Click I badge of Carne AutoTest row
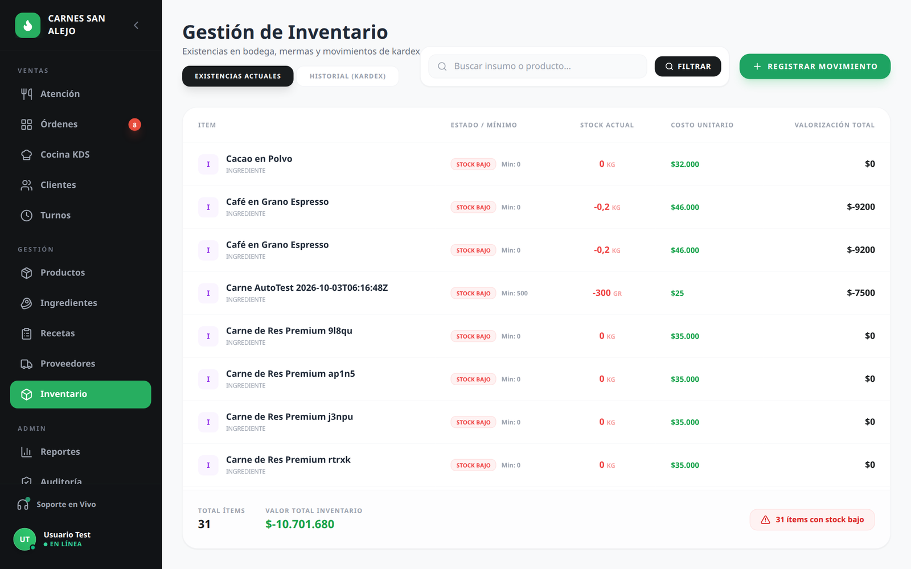This screenshot has width=911, height=569. pyautogui.click(x=208, y=294)
